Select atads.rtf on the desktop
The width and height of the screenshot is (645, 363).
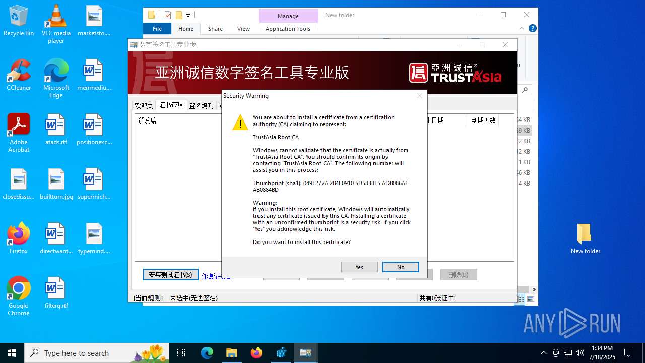(x=56, y=129)
